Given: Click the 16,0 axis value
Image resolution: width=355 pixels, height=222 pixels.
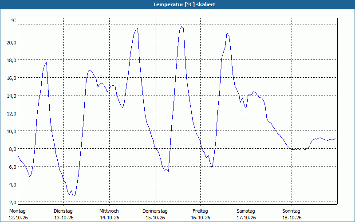Looking at the screenshot, I should tap(12, 78).
